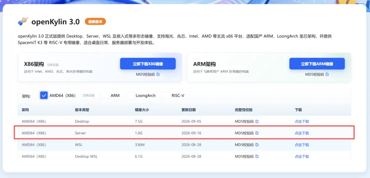Click the 1.8G size cell

[139, 133]
